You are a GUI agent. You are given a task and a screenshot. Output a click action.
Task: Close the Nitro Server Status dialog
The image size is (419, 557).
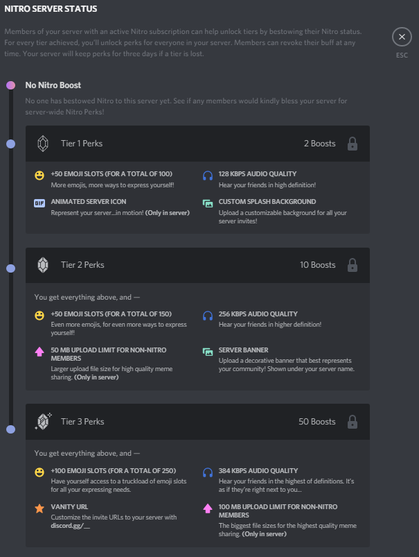click(402, 37)
